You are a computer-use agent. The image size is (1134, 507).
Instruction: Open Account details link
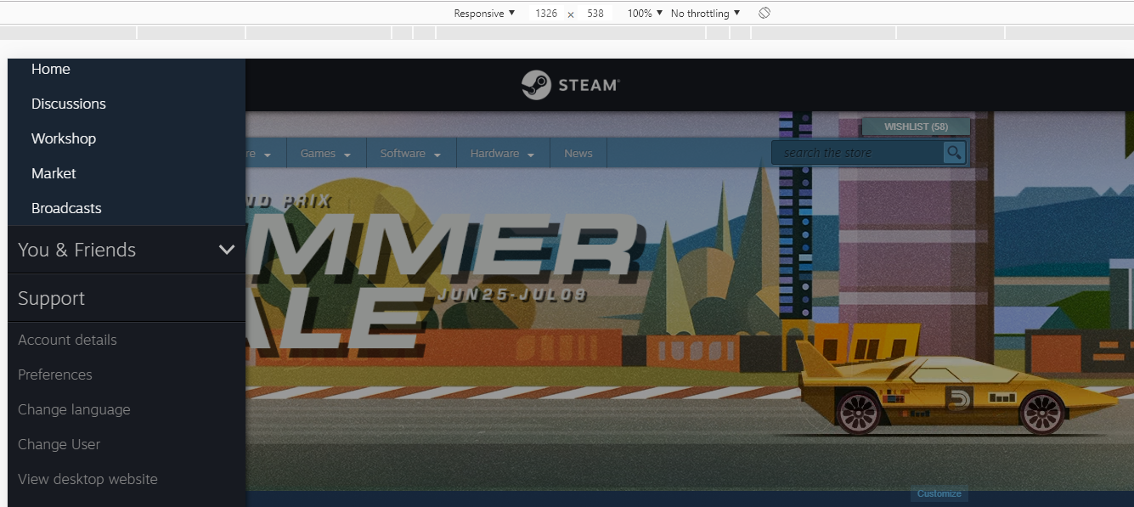67,340
